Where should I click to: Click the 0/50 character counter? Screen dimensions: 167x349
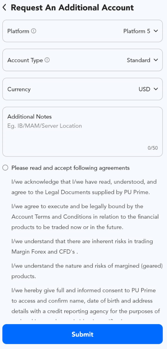pos(153,148)
